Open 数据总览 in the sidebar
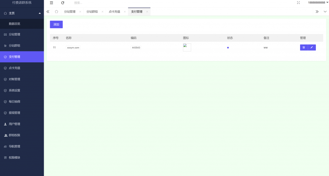 coord(22,24)
